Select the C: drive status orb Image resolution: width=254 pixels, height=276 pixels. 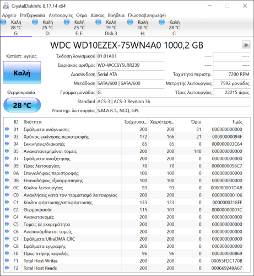click(x=162, y=22)
